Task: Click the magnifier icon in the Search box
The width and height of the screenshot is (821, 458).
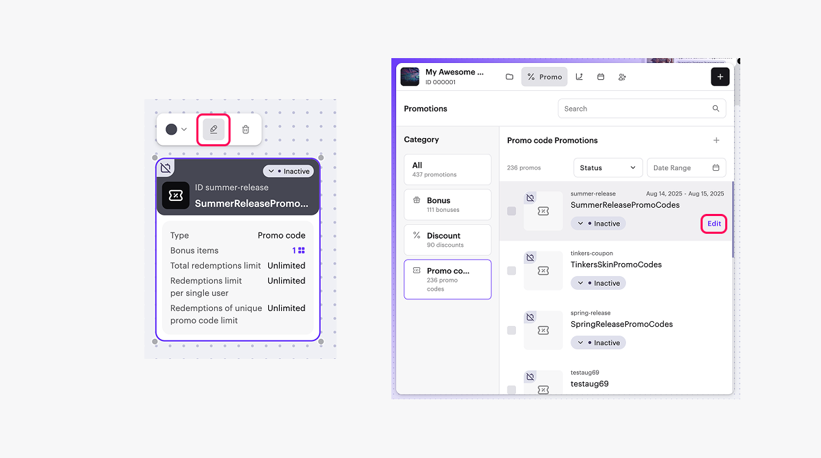Action: pos(716,109)
